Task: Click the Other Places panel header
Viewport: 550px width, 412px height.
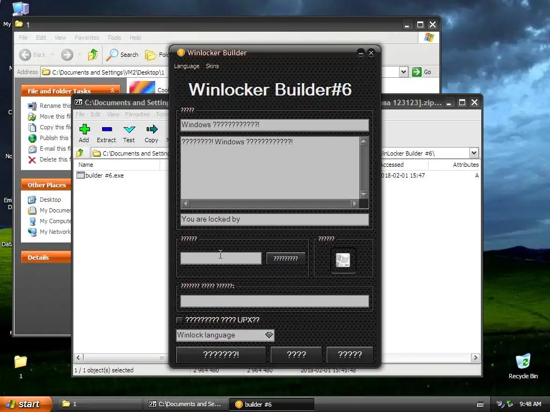Action: 46,185
